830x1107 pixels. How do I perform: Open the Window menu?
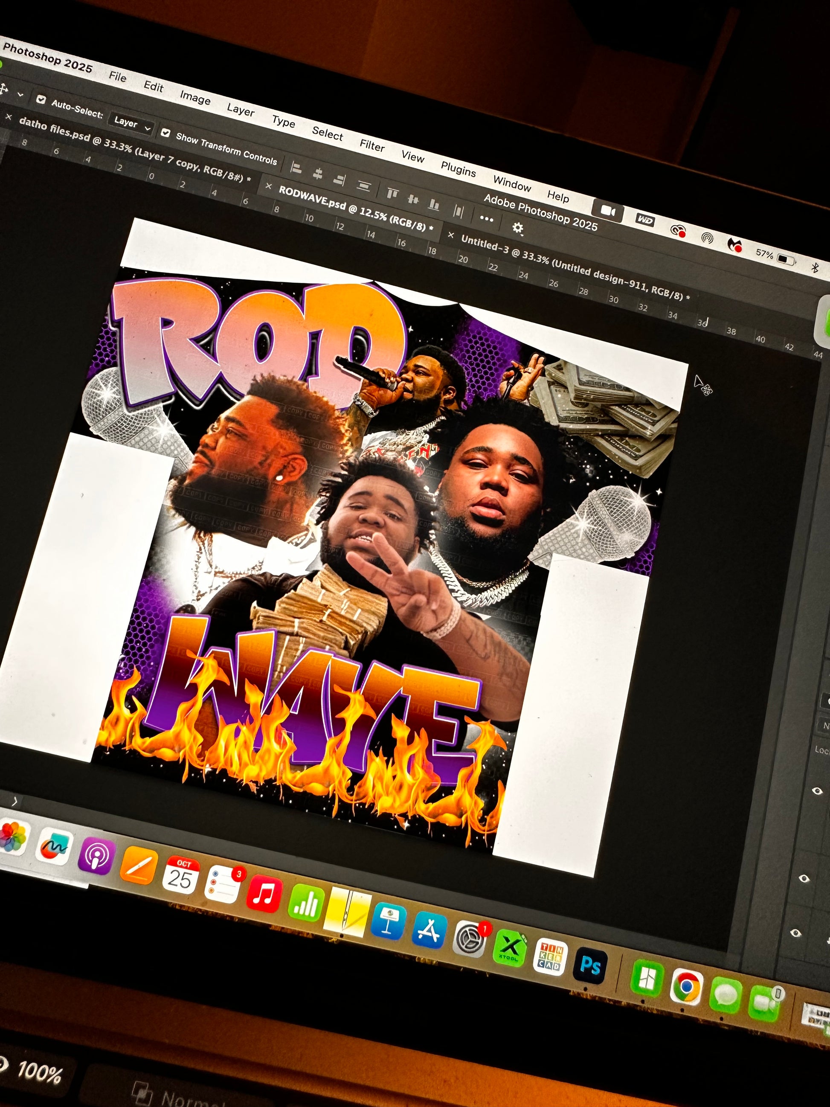point(512,184)
